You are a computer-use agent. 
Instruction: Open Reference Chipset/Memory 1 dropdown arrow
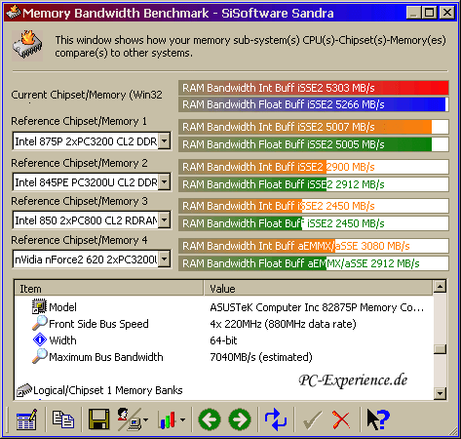pos(165,140)
